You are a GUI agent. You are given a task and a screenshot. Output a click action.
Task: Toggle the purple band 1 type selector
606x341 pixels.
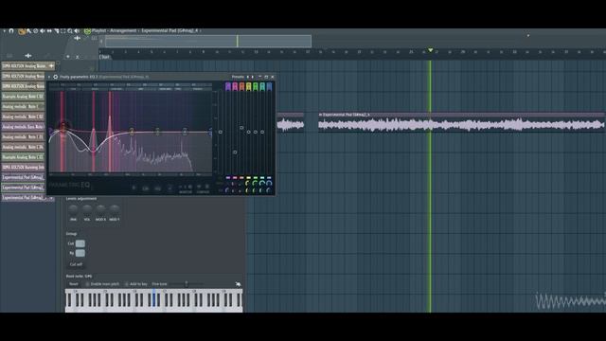tap(228, 177)
